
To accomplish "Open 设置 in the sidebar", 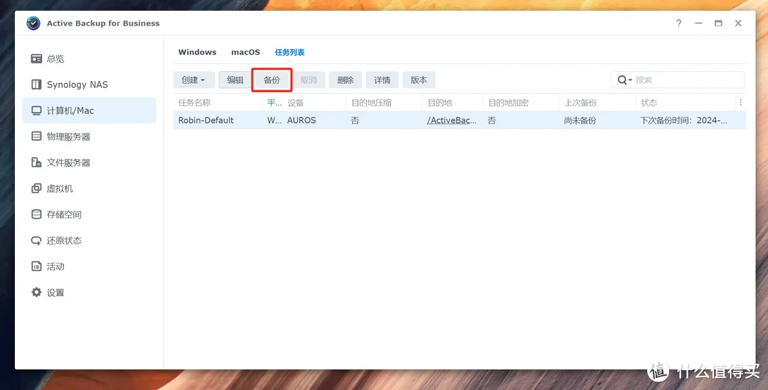I will pyautogui.click(x=90, y=293).
